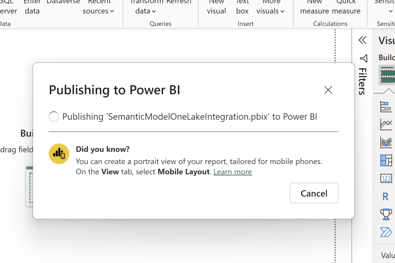Click the Enter data ribbon button

(32, 8)
